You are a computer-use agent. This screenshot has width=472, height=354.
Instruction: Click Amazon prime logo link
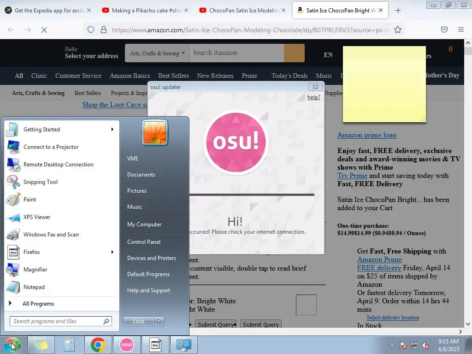click(x=366, y=135)
